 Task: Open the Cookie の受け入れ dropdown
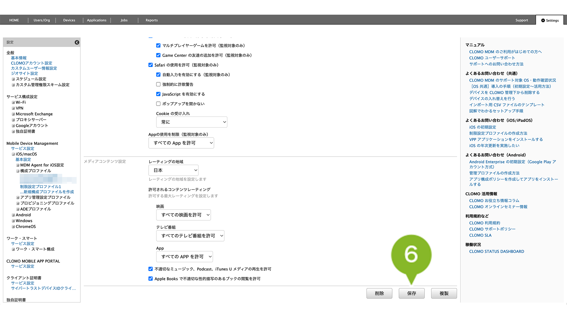point(191,122)
